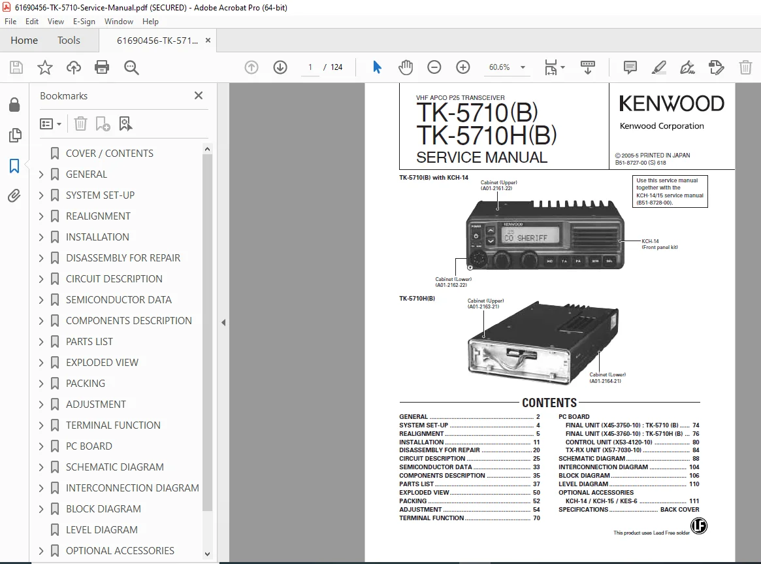Open the File menu
Viewport: 761px width, 564px height.
10,22
